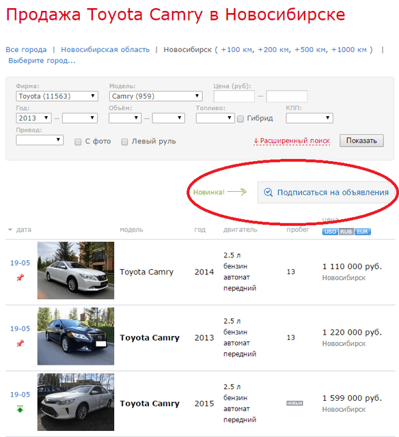Expand the КПП transmission dropdown

[x=309, y=118]
